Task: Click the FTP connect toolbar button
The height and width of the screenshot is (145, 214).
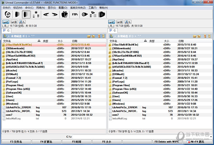Action: pos(75,15)
